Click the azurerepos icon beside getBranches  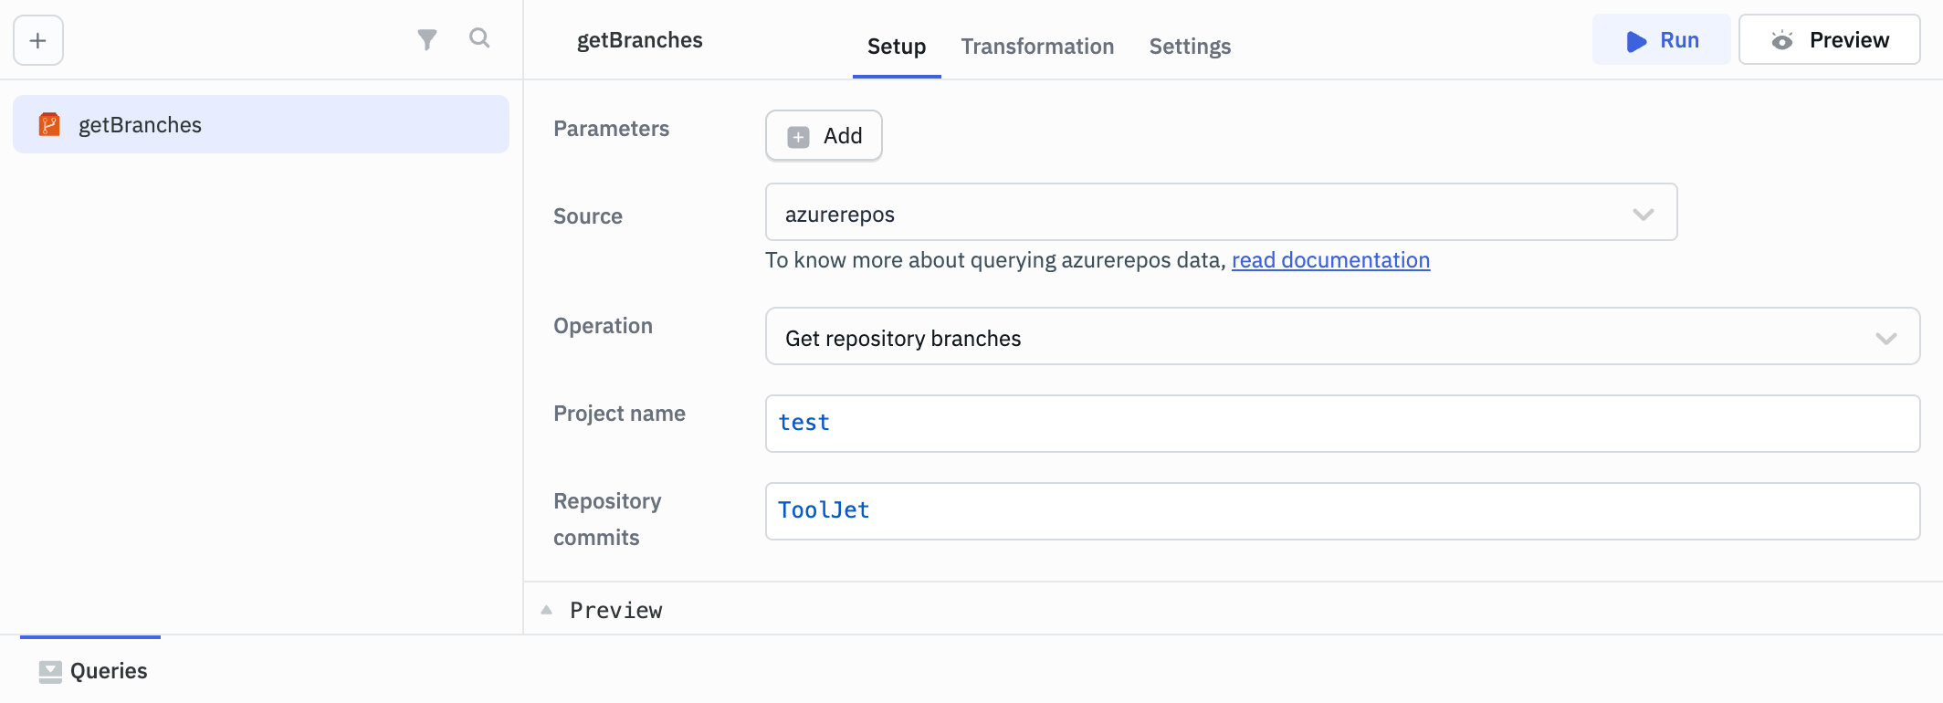[x=49, y=124]
